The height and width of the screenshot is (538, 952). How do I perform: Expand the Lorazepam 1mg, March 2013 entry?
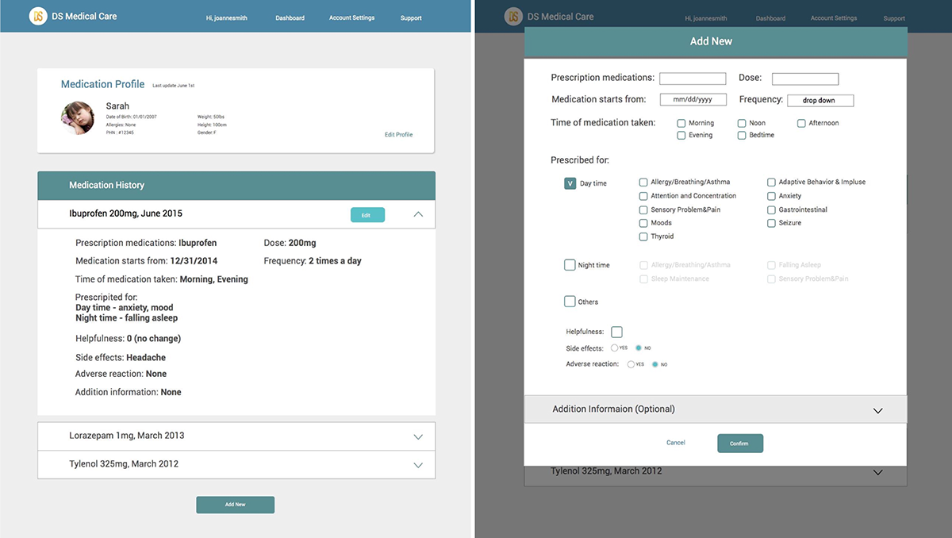[x=418, y=436]
